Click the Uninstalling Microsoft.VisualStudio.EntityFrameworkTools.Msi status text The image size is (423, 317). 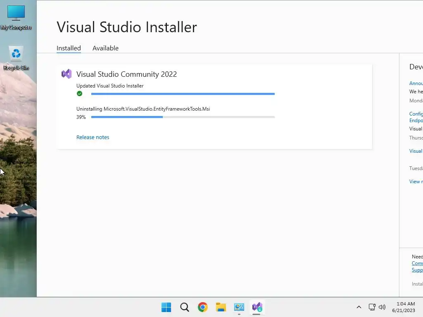pos(143,109)
